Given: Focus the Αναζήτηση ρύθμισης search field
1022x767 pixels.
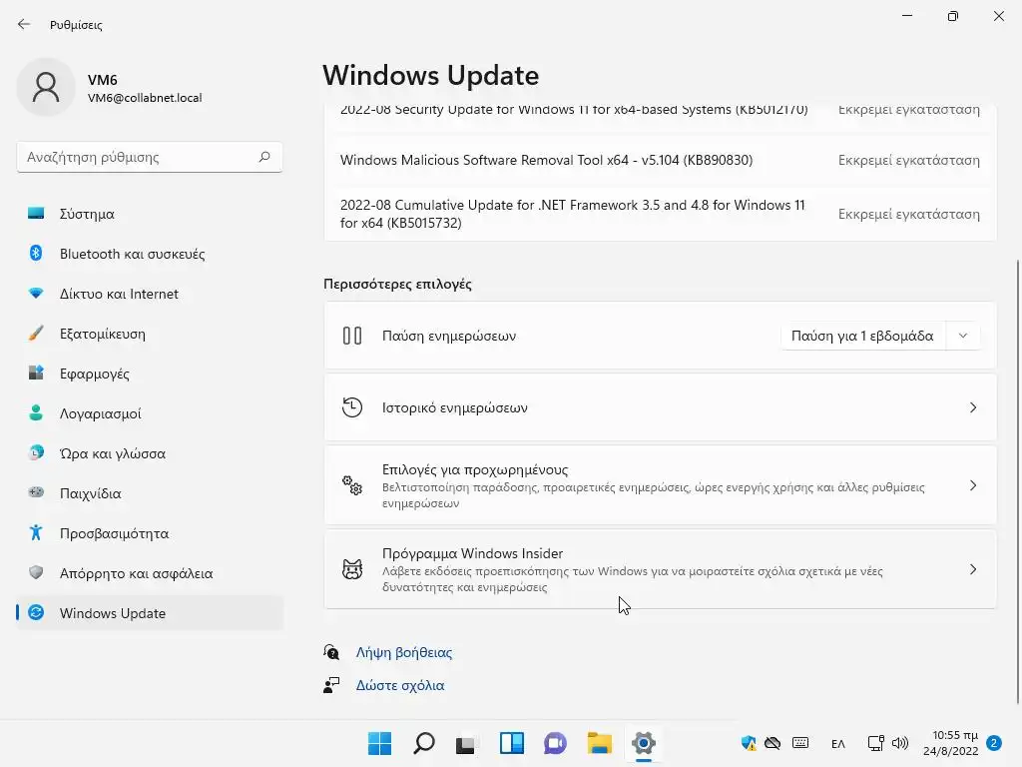Looking at the screenshot, I should 150,157.
